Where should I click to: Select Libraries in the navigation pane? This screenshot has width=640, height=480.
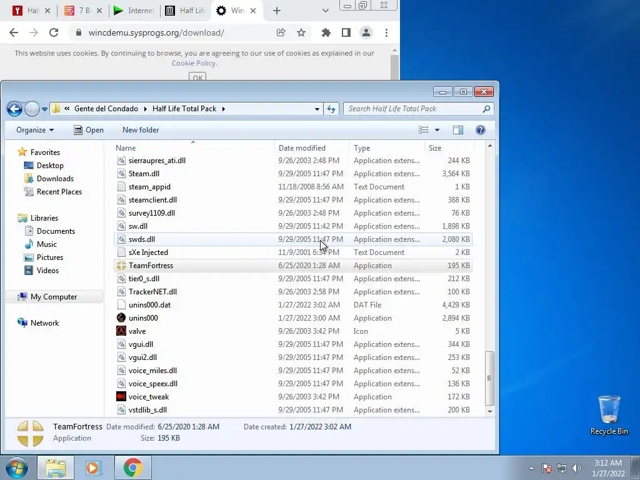click(x=44, y=218)
